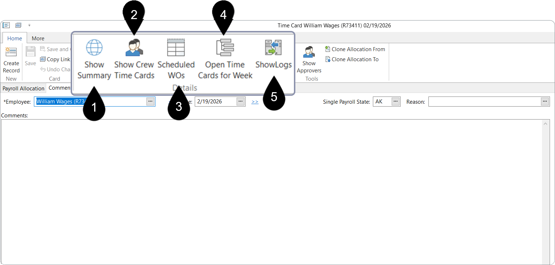Open the Comments tab
The image size is (555, 265).
60,88
